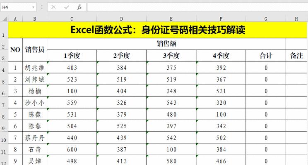Click cell with value 348
The image size is (308, 165).
(171, 91)
